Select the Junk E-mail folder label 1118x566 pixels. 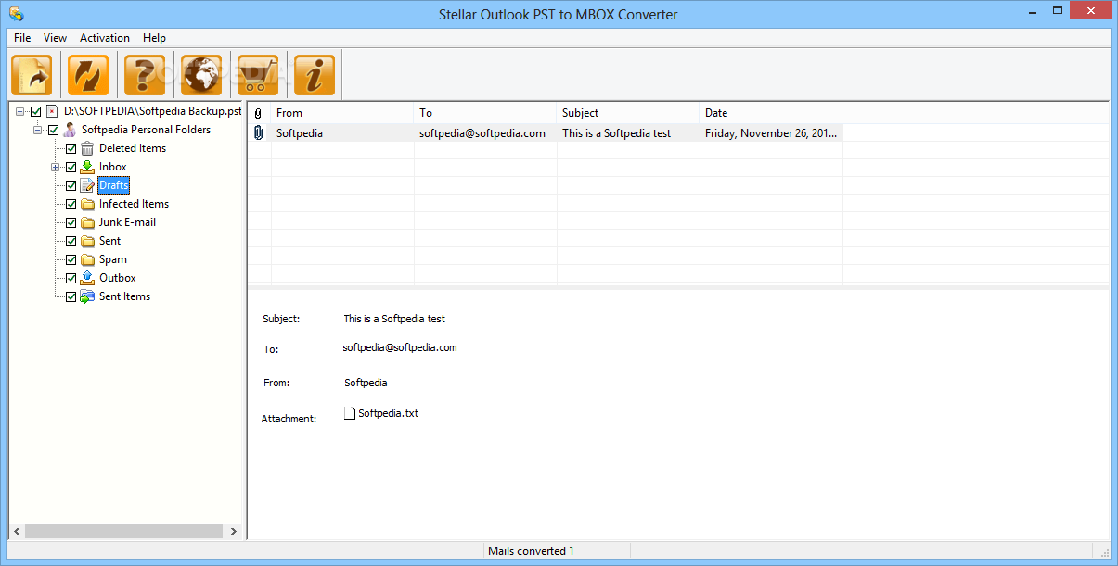click(x=127, y=222)
